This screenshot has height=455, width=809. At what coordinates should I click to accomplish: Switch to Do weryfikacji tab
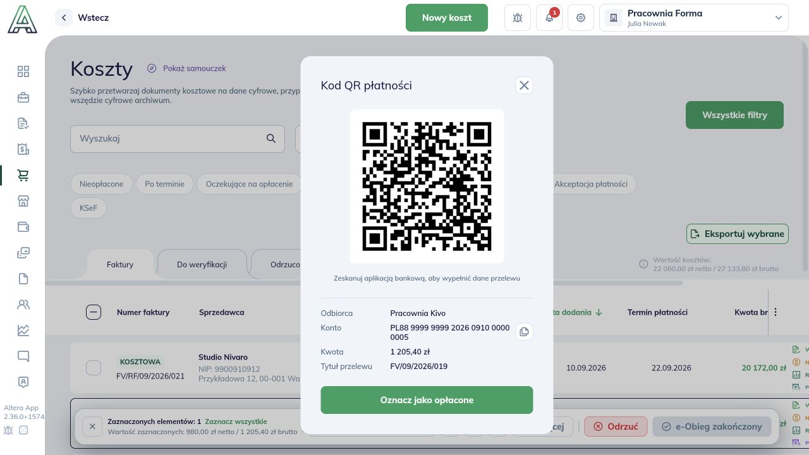202,264
